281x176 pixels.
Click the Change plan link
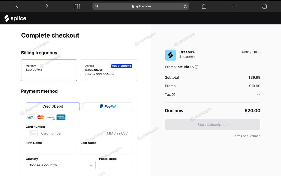click(251, 52)
